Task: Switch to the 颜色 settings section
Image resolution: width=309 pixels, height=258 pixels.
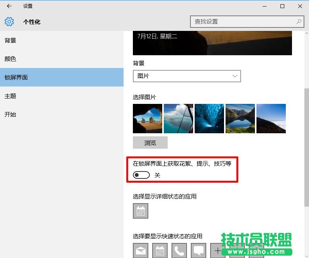Action: (x=10, y=59)
